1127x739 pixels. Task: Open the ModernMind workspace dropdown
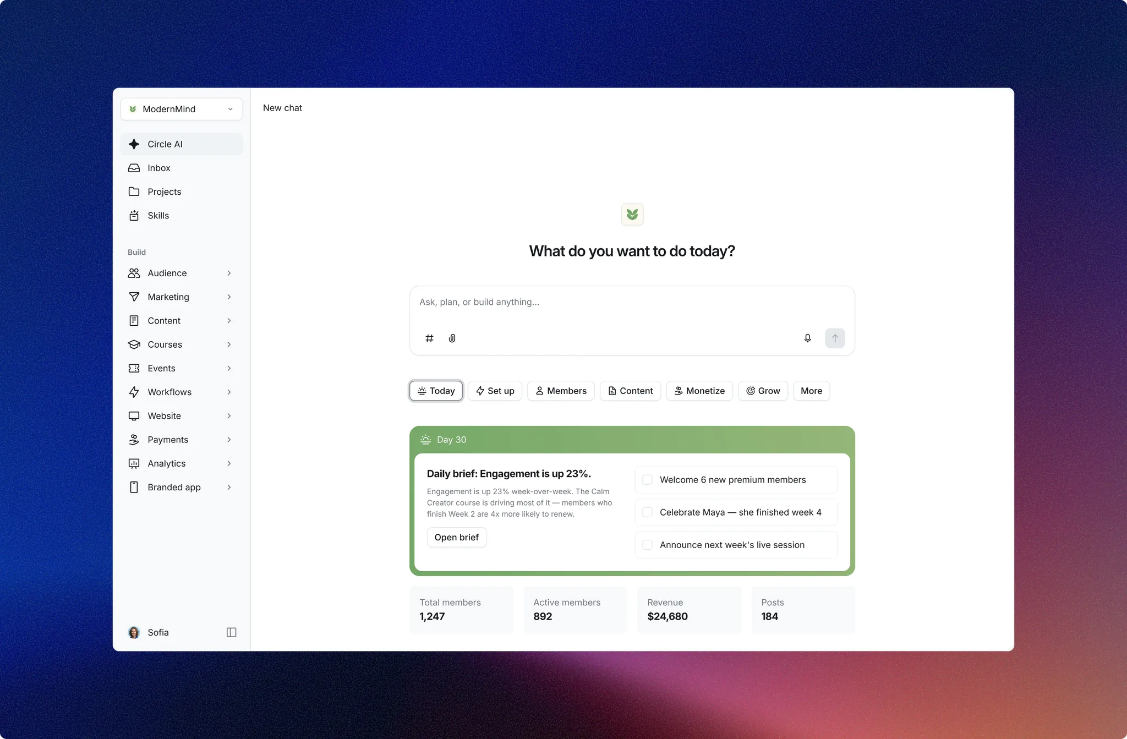(x=181, y=109)
